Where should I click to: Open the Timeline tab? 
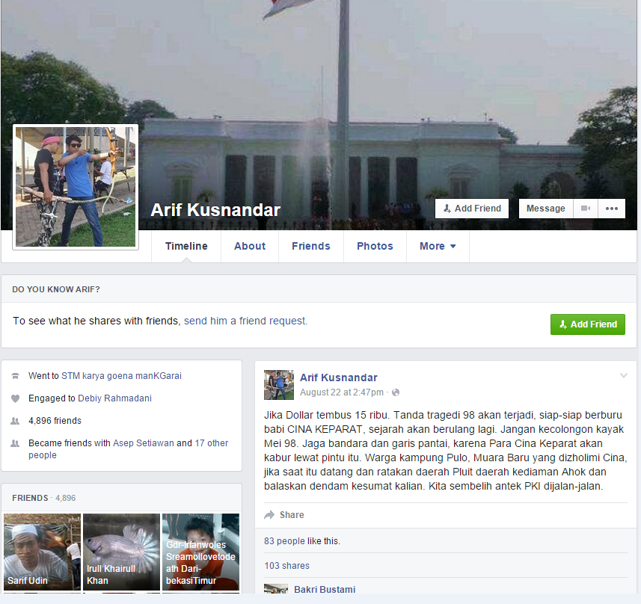[x=186, y=246]
